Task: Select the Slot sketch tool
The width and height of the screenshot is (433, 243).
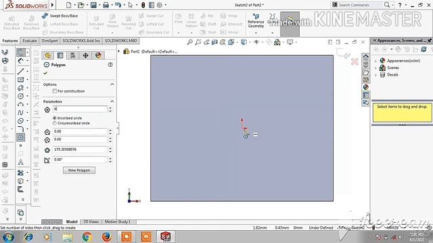Action: pos(21,88)
